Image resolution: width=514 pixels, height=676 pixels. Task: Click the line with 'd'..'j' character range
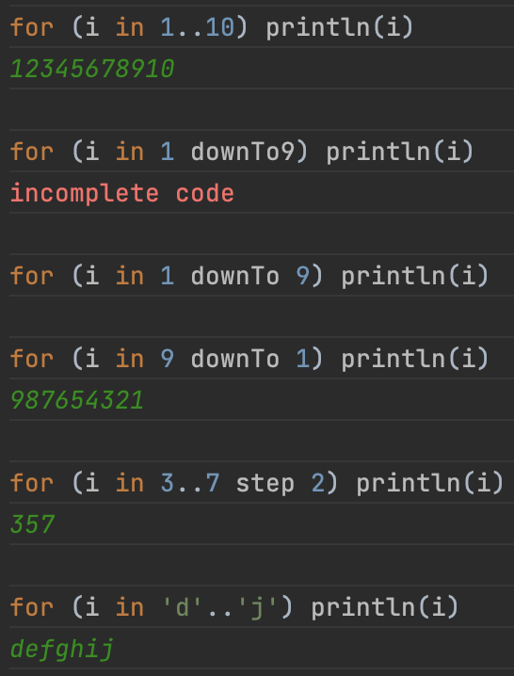tap(234, 607)
